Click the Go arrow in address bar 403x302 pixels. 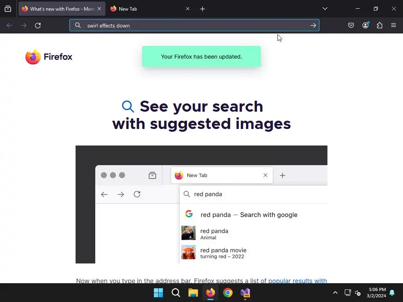coord(313,26)
